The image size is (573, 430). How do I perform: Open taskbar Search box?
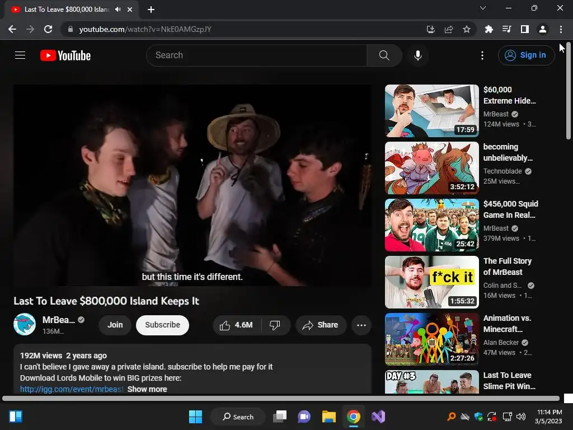pyautogui.click(x=238, y=417)
